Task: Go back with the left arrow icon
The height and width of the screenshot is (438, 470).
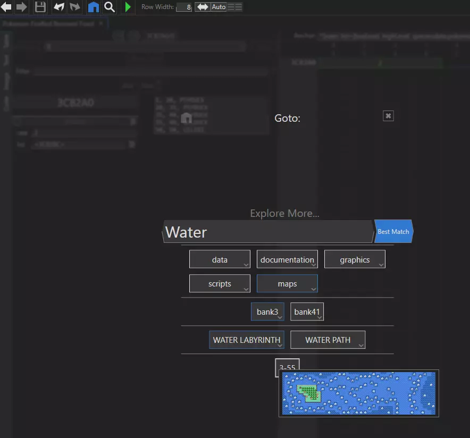Action: [x=6, y=7]
